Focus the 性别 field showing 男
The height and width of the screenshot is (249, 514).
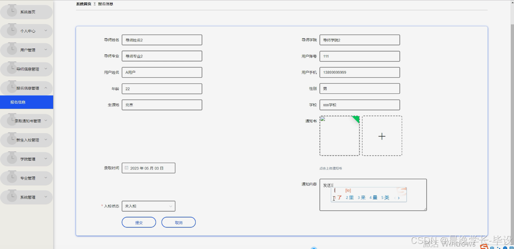(360, 89)
